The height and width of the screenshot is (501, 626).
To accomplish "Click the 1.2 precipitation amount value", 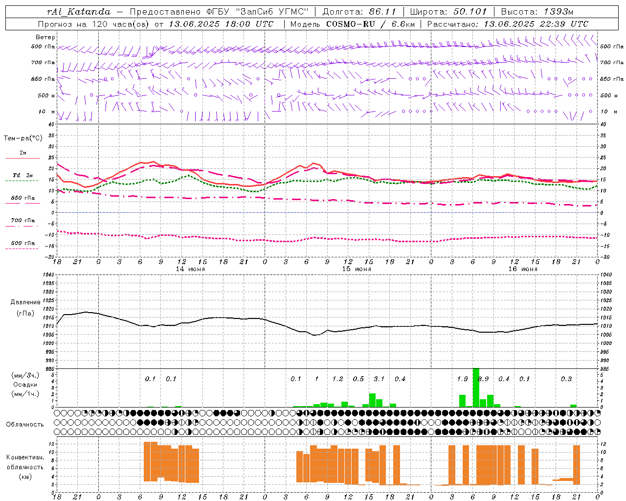I will click(x=337, y=379).
